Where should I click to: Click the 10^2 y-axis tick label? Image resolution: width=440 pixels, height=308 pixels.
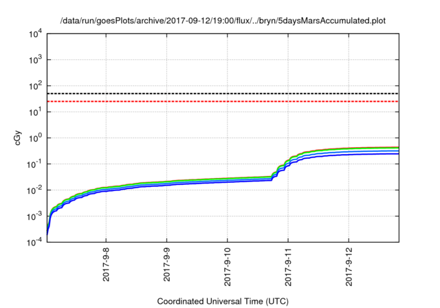point(36,86)
